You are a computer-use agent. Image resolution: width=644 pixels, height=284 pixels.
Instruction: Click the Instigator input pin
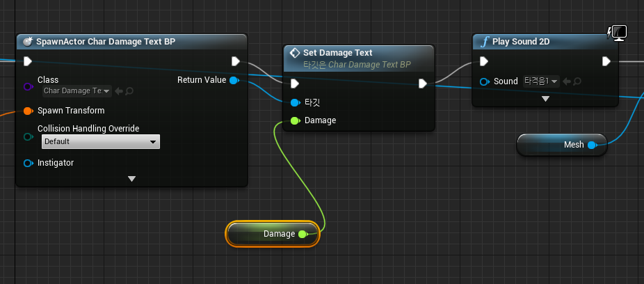[28, 163]
